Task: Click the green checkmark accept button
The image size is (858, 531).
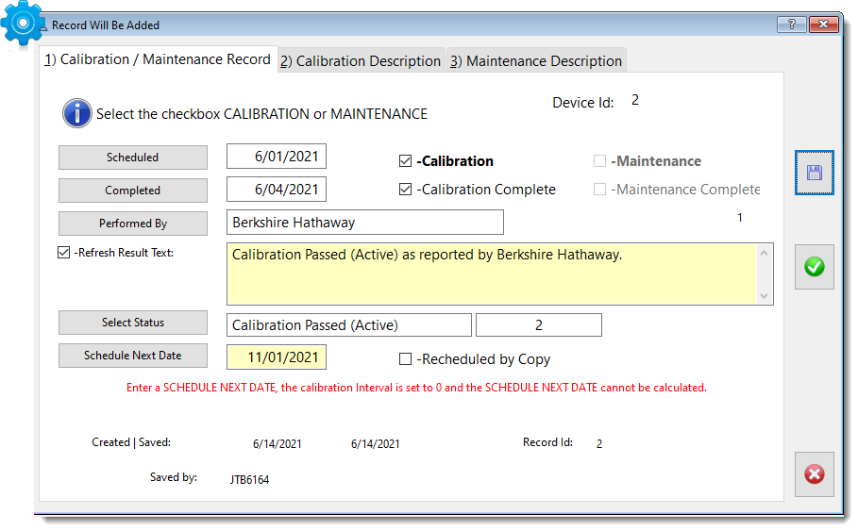Action: 815,267
